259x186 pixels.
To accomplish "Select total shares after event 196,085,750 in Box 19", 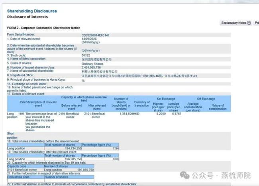I will [73, 159].
